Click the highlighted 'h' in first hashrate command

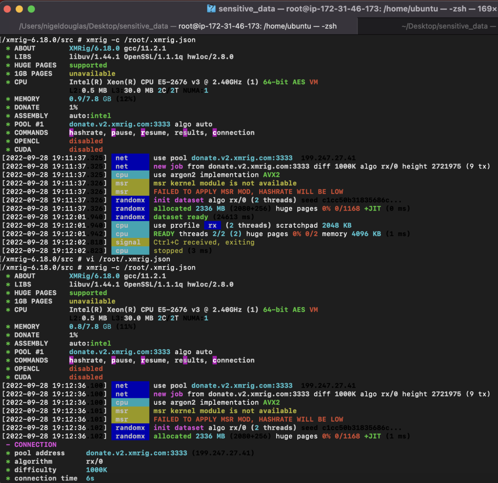72,133
